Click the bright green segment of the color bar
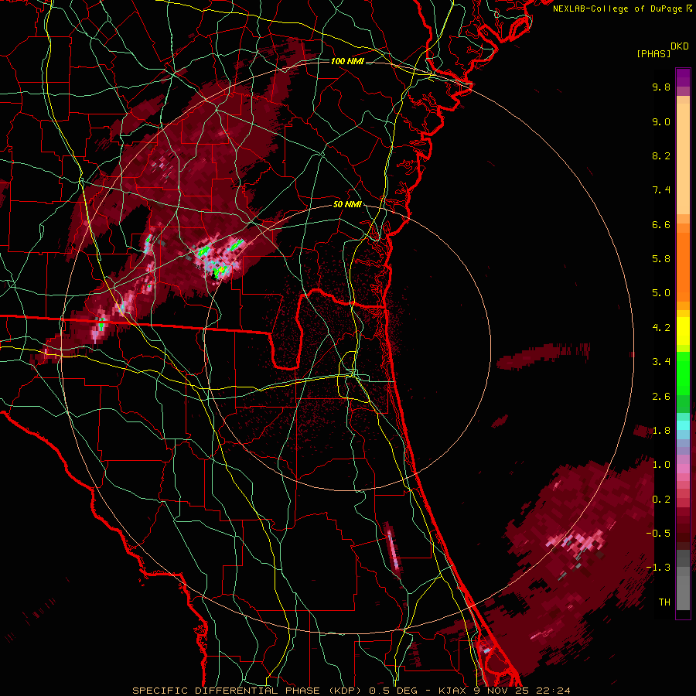Image resolution: width=696 pixels, height=696 pixels. tap(683, 373)
